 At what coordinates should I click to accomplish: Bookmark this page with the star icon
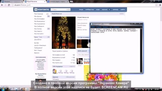pos(156,5)
